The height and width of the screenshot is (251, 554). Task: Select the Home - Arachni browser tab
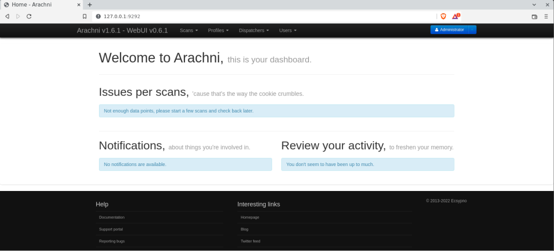pos(42,4)
